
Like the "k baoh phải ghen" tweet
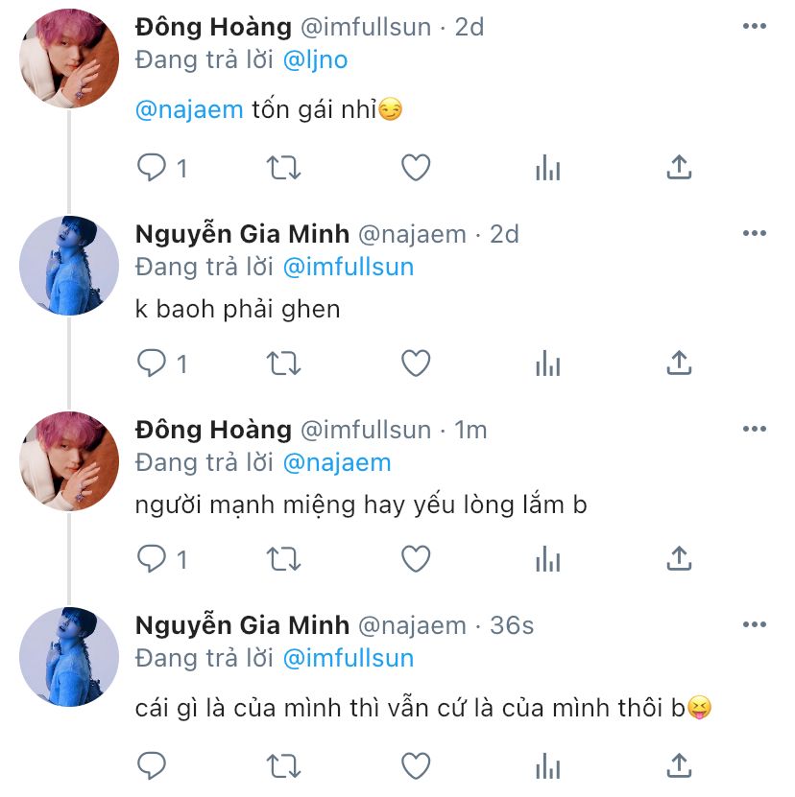[x=415, y=363]
